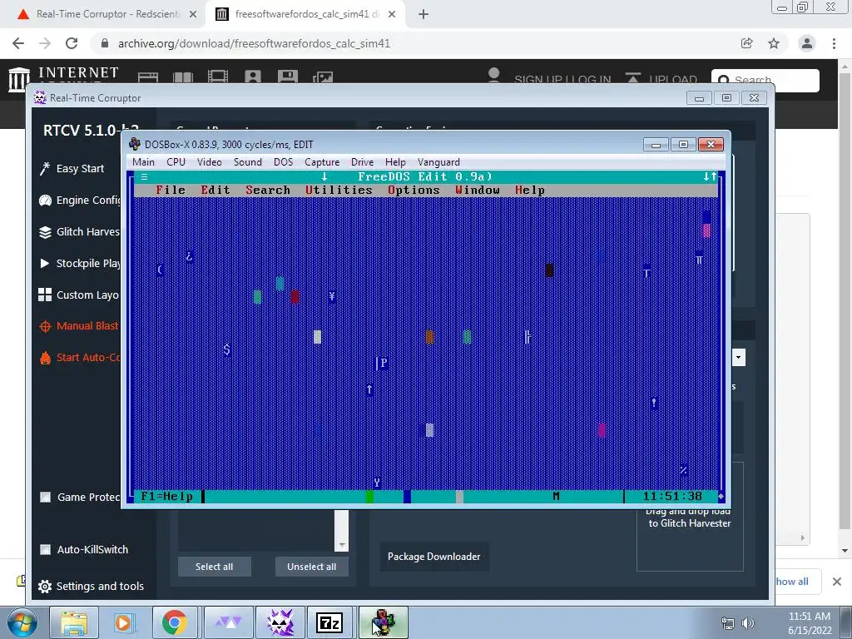Screen dimensions: 852x639
Task: Toggle the Game Protection checkbox
Action: (x=46, y=498)
